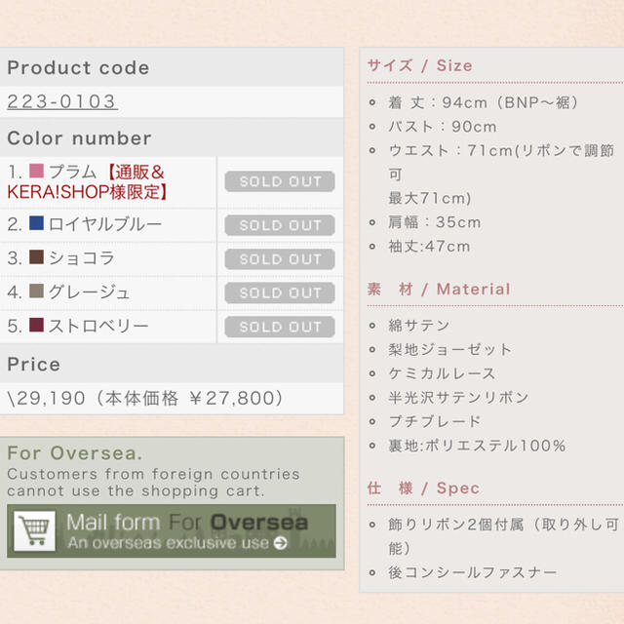
Task: Click the shopping cart icon
Action: 35,531
